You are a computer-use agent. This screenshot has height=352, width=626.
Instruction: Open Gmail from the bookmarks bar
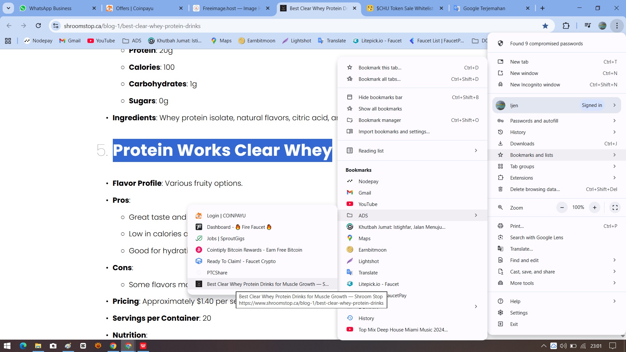[70, 41]
